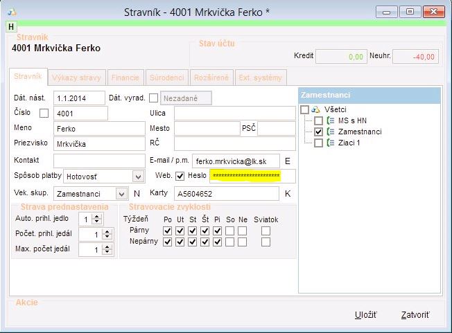Uncheck the Web access checkbox
The height and width of the screenshot is (333, 452).
pyautogui.click(x=180, y=176)
